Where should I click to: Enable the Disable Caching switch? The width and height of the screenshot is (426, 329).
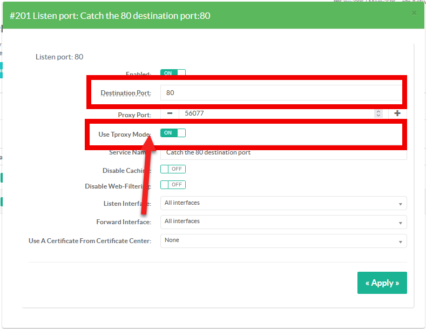(x=173, y=170)
